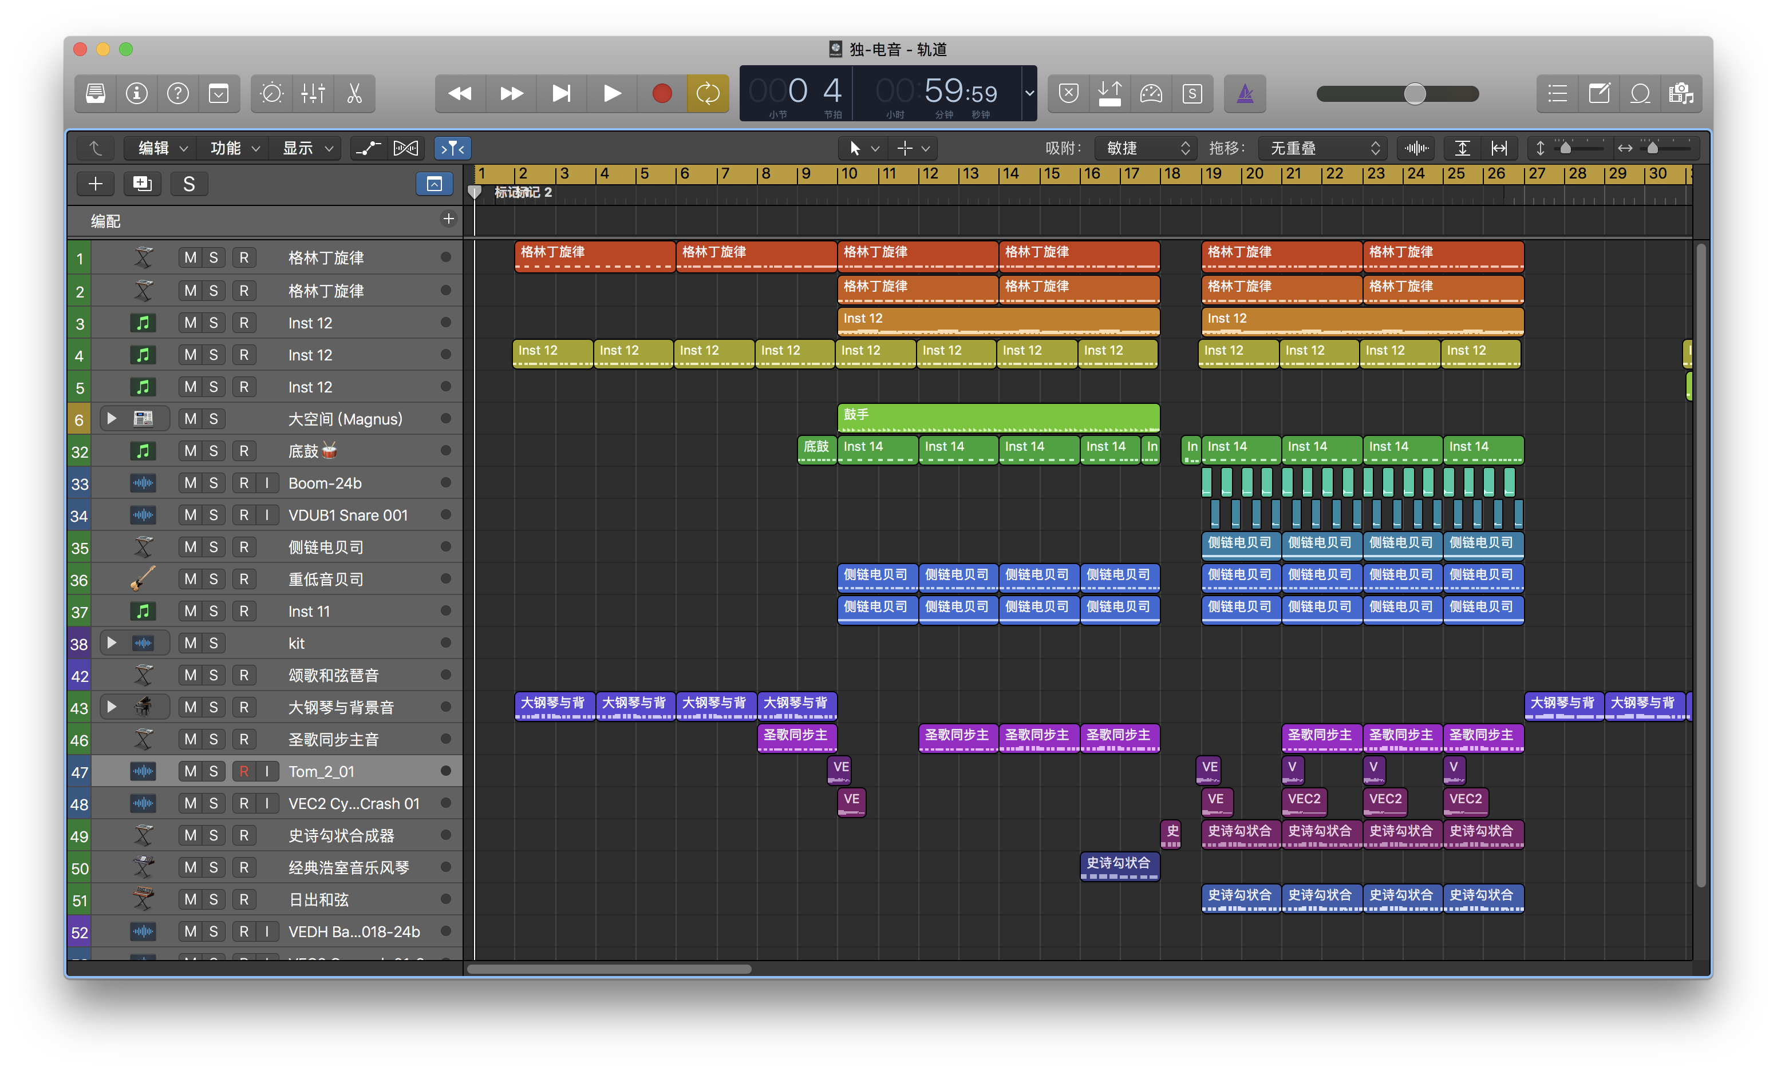Image resolution: width=1777 pixels, height=1071 pixels.
Task: Open the 吸附 snap dropdown showing 敏捷
Action: coord(1145,149)
